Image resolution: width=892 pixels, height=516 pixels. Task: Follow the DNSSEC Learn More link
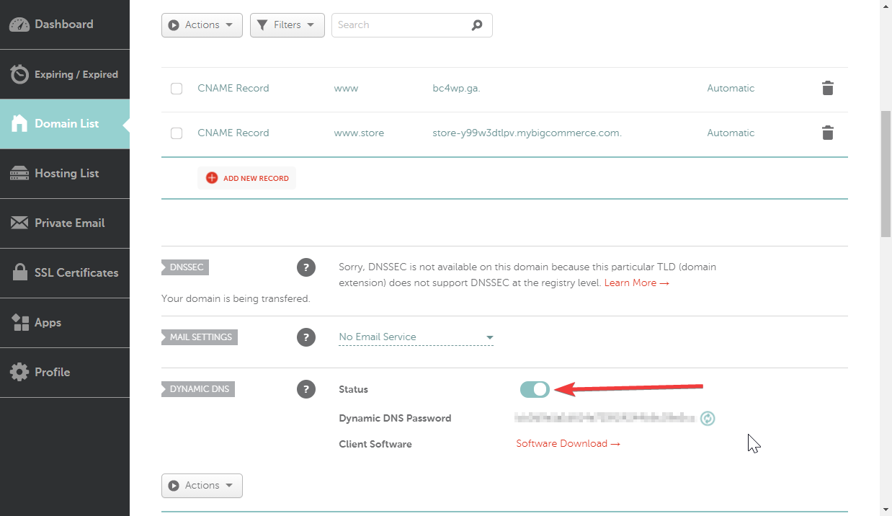point(636,283)
